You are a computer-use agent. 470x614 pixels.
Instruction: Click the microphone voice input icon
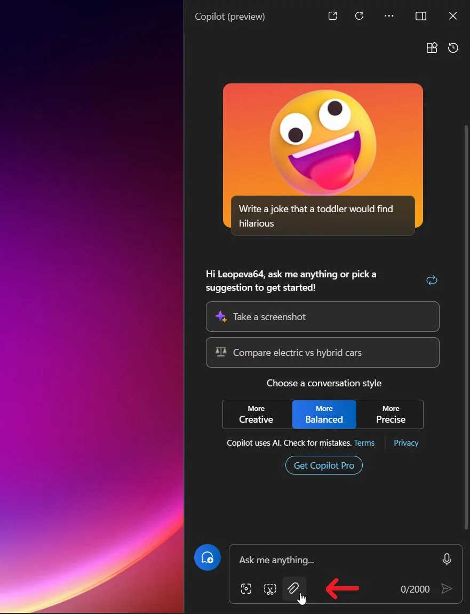(x=447, y=559)
